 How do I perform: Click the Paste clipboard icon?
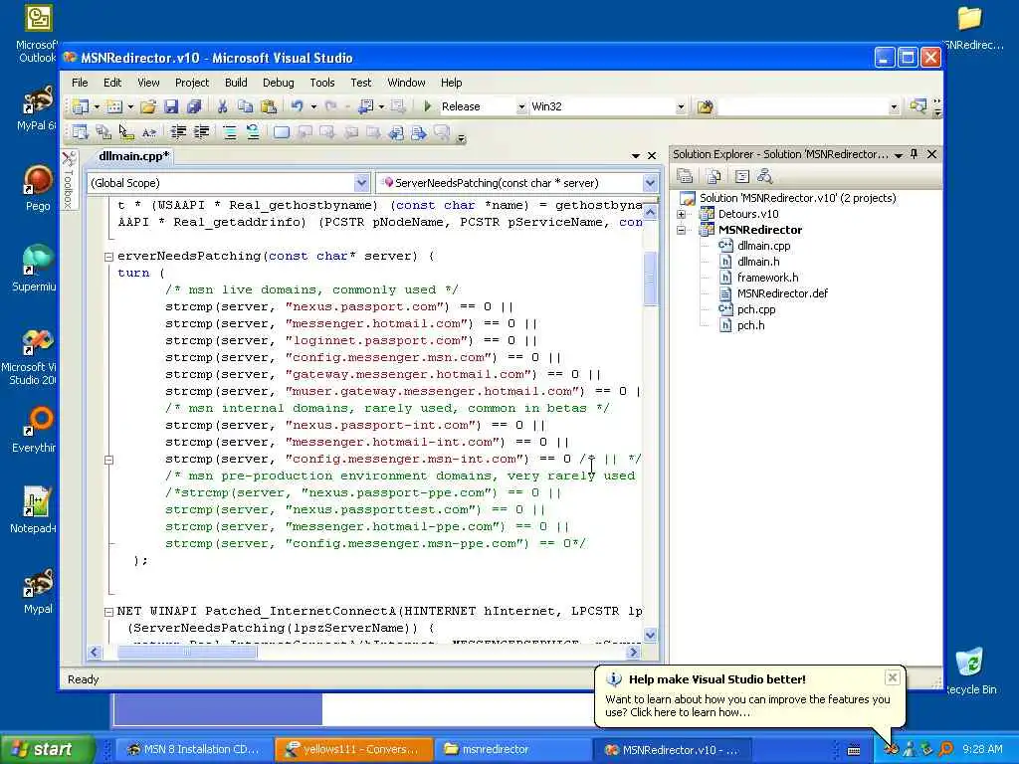tap(268, 106)
